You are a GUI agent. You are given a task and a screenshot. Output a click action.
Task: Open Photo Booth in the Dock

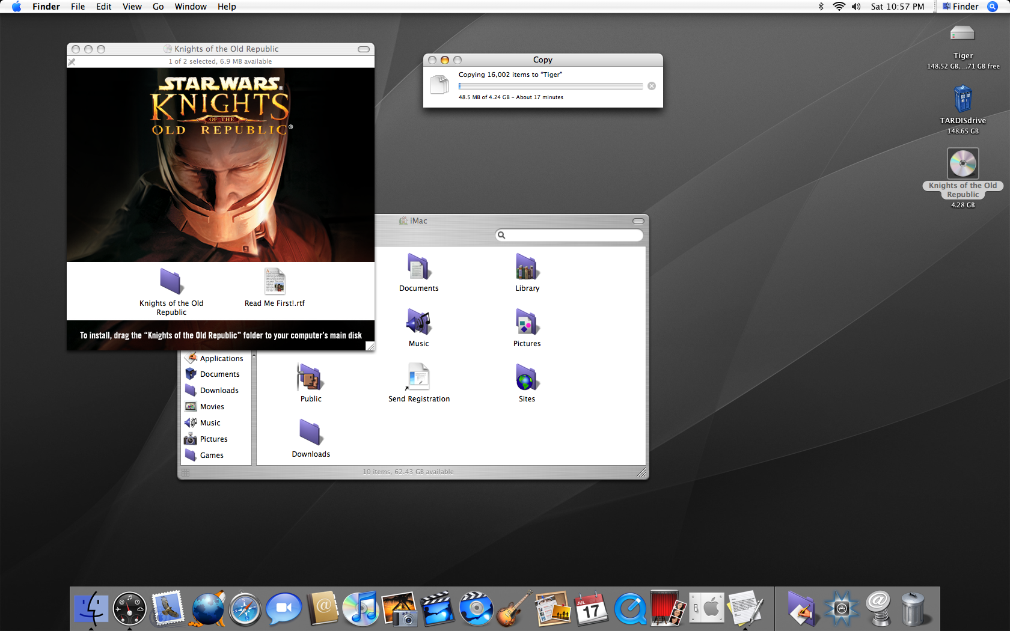tap(669, 608)
